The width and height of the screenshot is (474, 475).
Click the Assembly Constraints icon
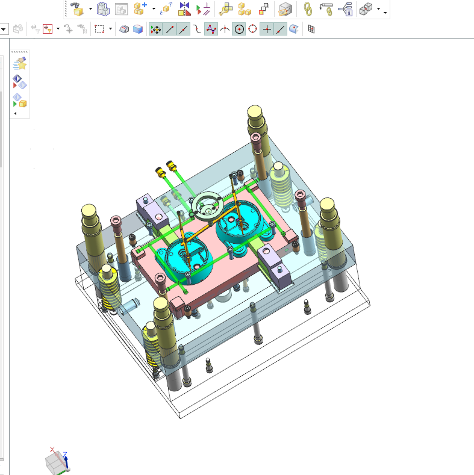(203, 9)
